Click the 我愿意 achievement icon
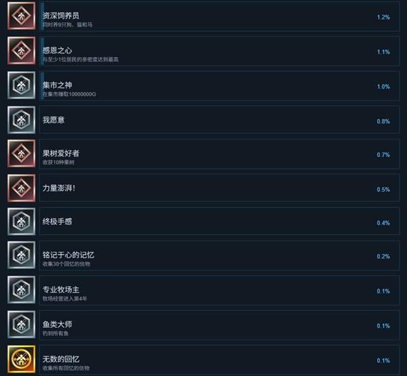 pos(21,120)
